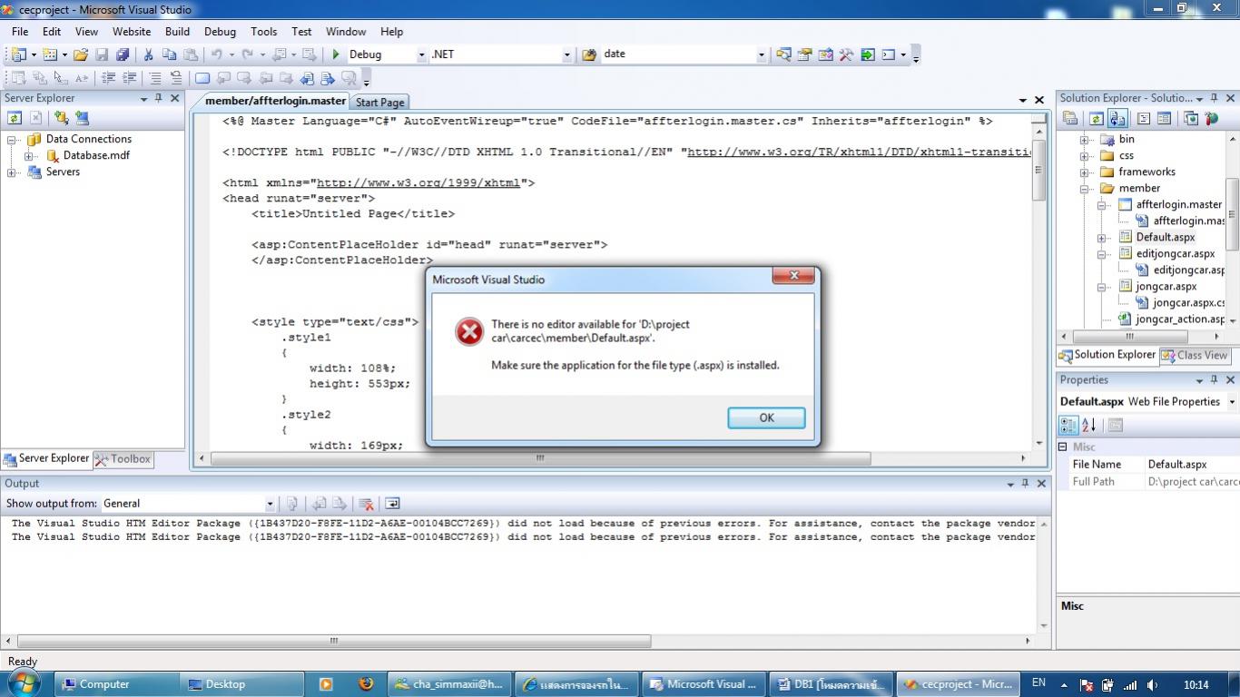Expand the Servers node
Screen dimensions: 1240x697
point(13,172)
